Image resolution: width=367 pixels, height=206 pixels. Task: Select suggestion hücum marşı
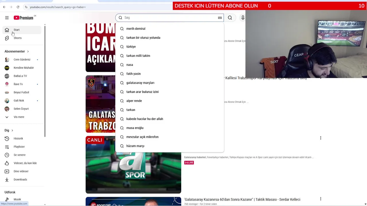[x=169, y=146]
